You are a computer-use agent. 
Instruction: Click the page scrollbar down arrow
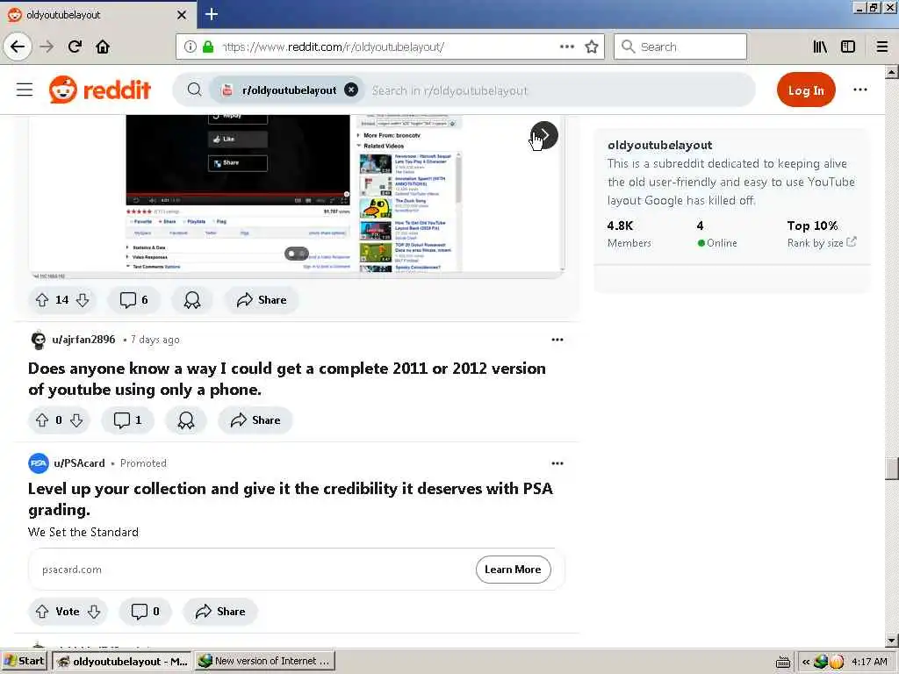(892, 640)
